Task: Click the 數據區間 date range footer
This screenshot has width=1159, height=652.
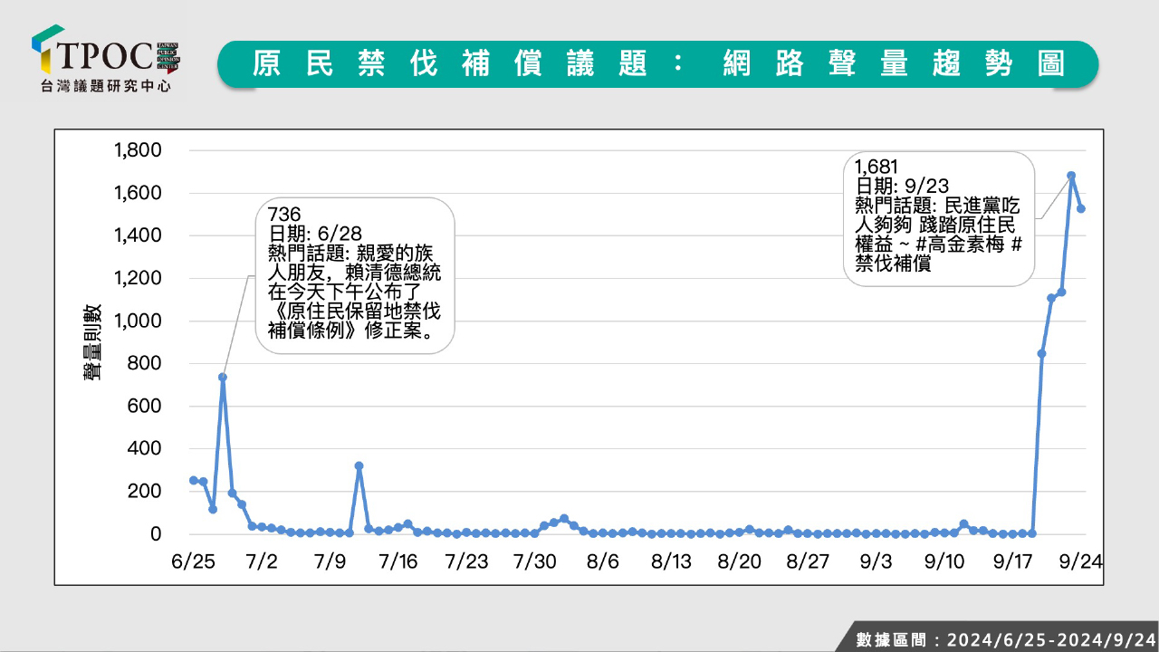Action: [x=1005, y=639]
